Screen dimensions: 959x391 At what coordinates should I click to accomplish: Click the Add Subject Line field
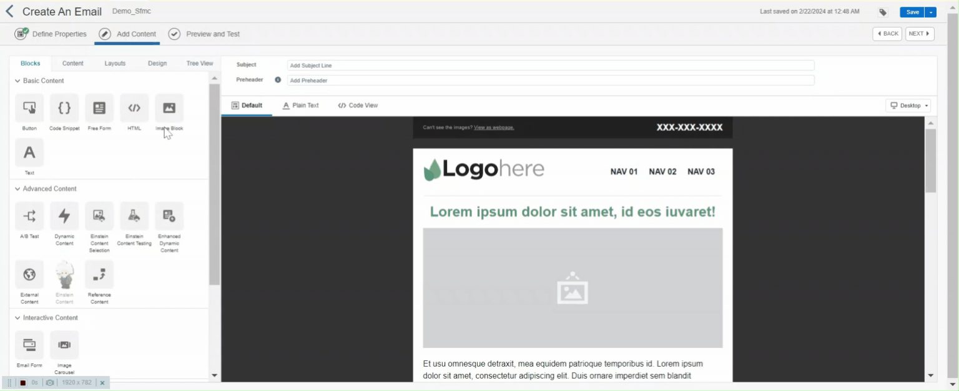coord(550,65)
